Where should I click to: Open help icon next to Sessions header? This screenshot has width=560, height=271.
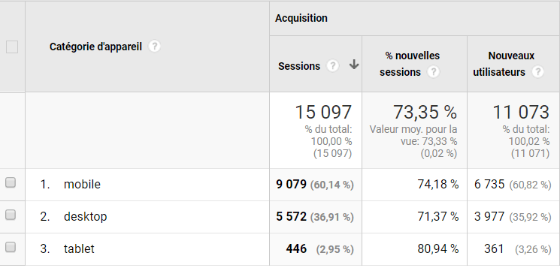coord(332,66)
